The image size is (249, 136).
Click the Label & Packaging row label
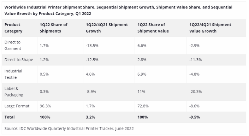[x=14, y=92]
